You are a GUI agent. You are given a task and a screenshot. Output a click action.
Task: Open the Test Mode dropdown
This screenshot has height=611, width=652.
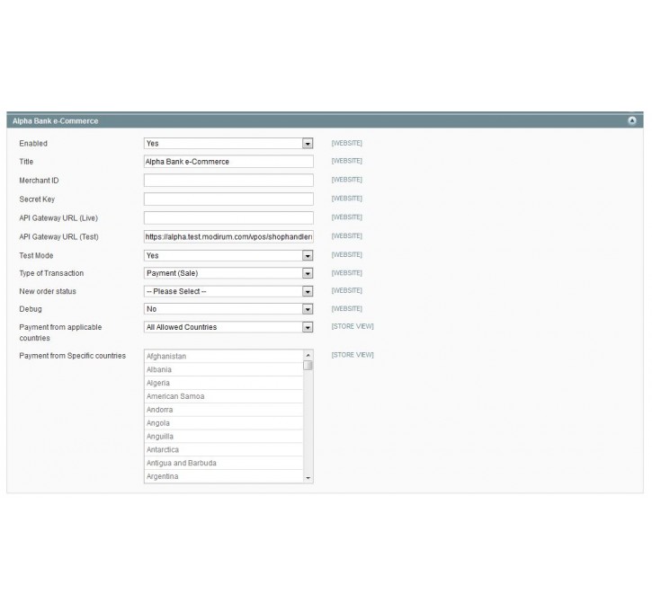pos(228,255)
